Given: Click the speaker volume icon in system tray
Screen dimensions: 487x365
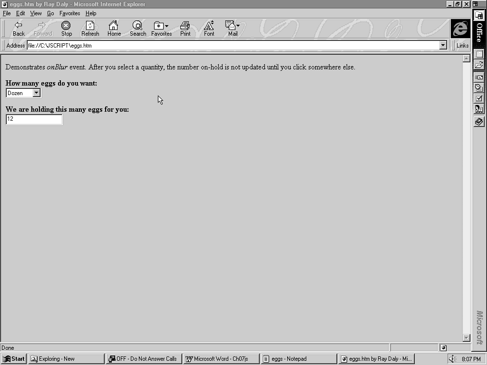Looking at the screenshot, I should coord(452,359).
